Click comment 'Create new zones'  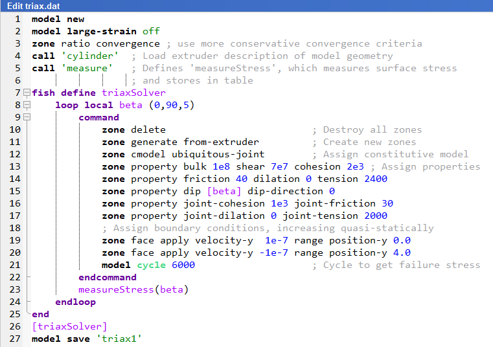370,142
